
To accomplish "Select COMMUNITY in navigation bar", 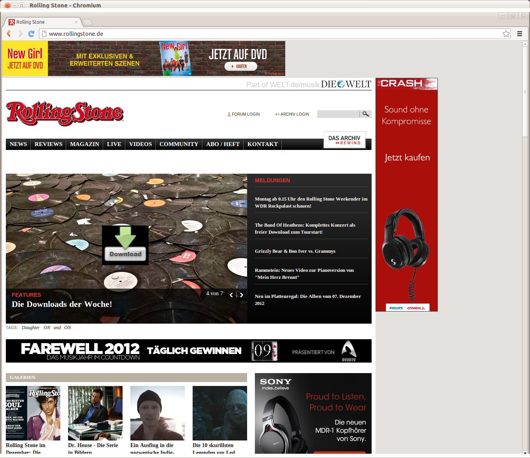I will [x=179, y=144].
